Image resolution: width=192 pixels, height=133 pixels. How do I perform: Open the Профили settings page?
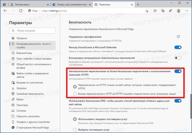click(x=32, y=38)
